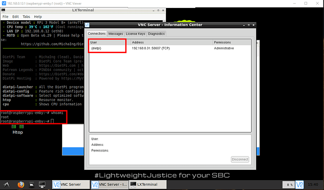Click the User column header
Viewport: 324px width, 190px height.
click(x=110, y=42)
